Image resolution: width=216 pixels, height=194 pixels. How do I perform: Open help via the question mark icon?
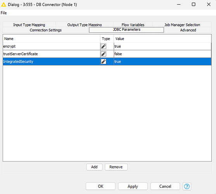click(187, 186)
